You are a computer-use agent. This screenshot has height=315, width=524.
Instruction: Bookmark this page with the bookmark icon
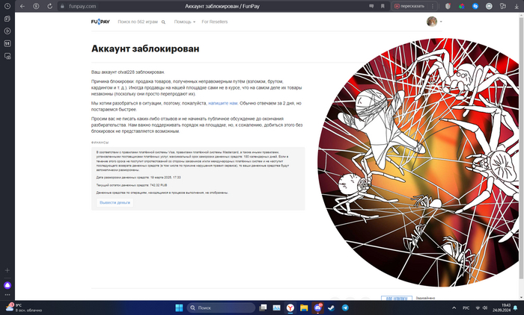(x=383, y=6)
